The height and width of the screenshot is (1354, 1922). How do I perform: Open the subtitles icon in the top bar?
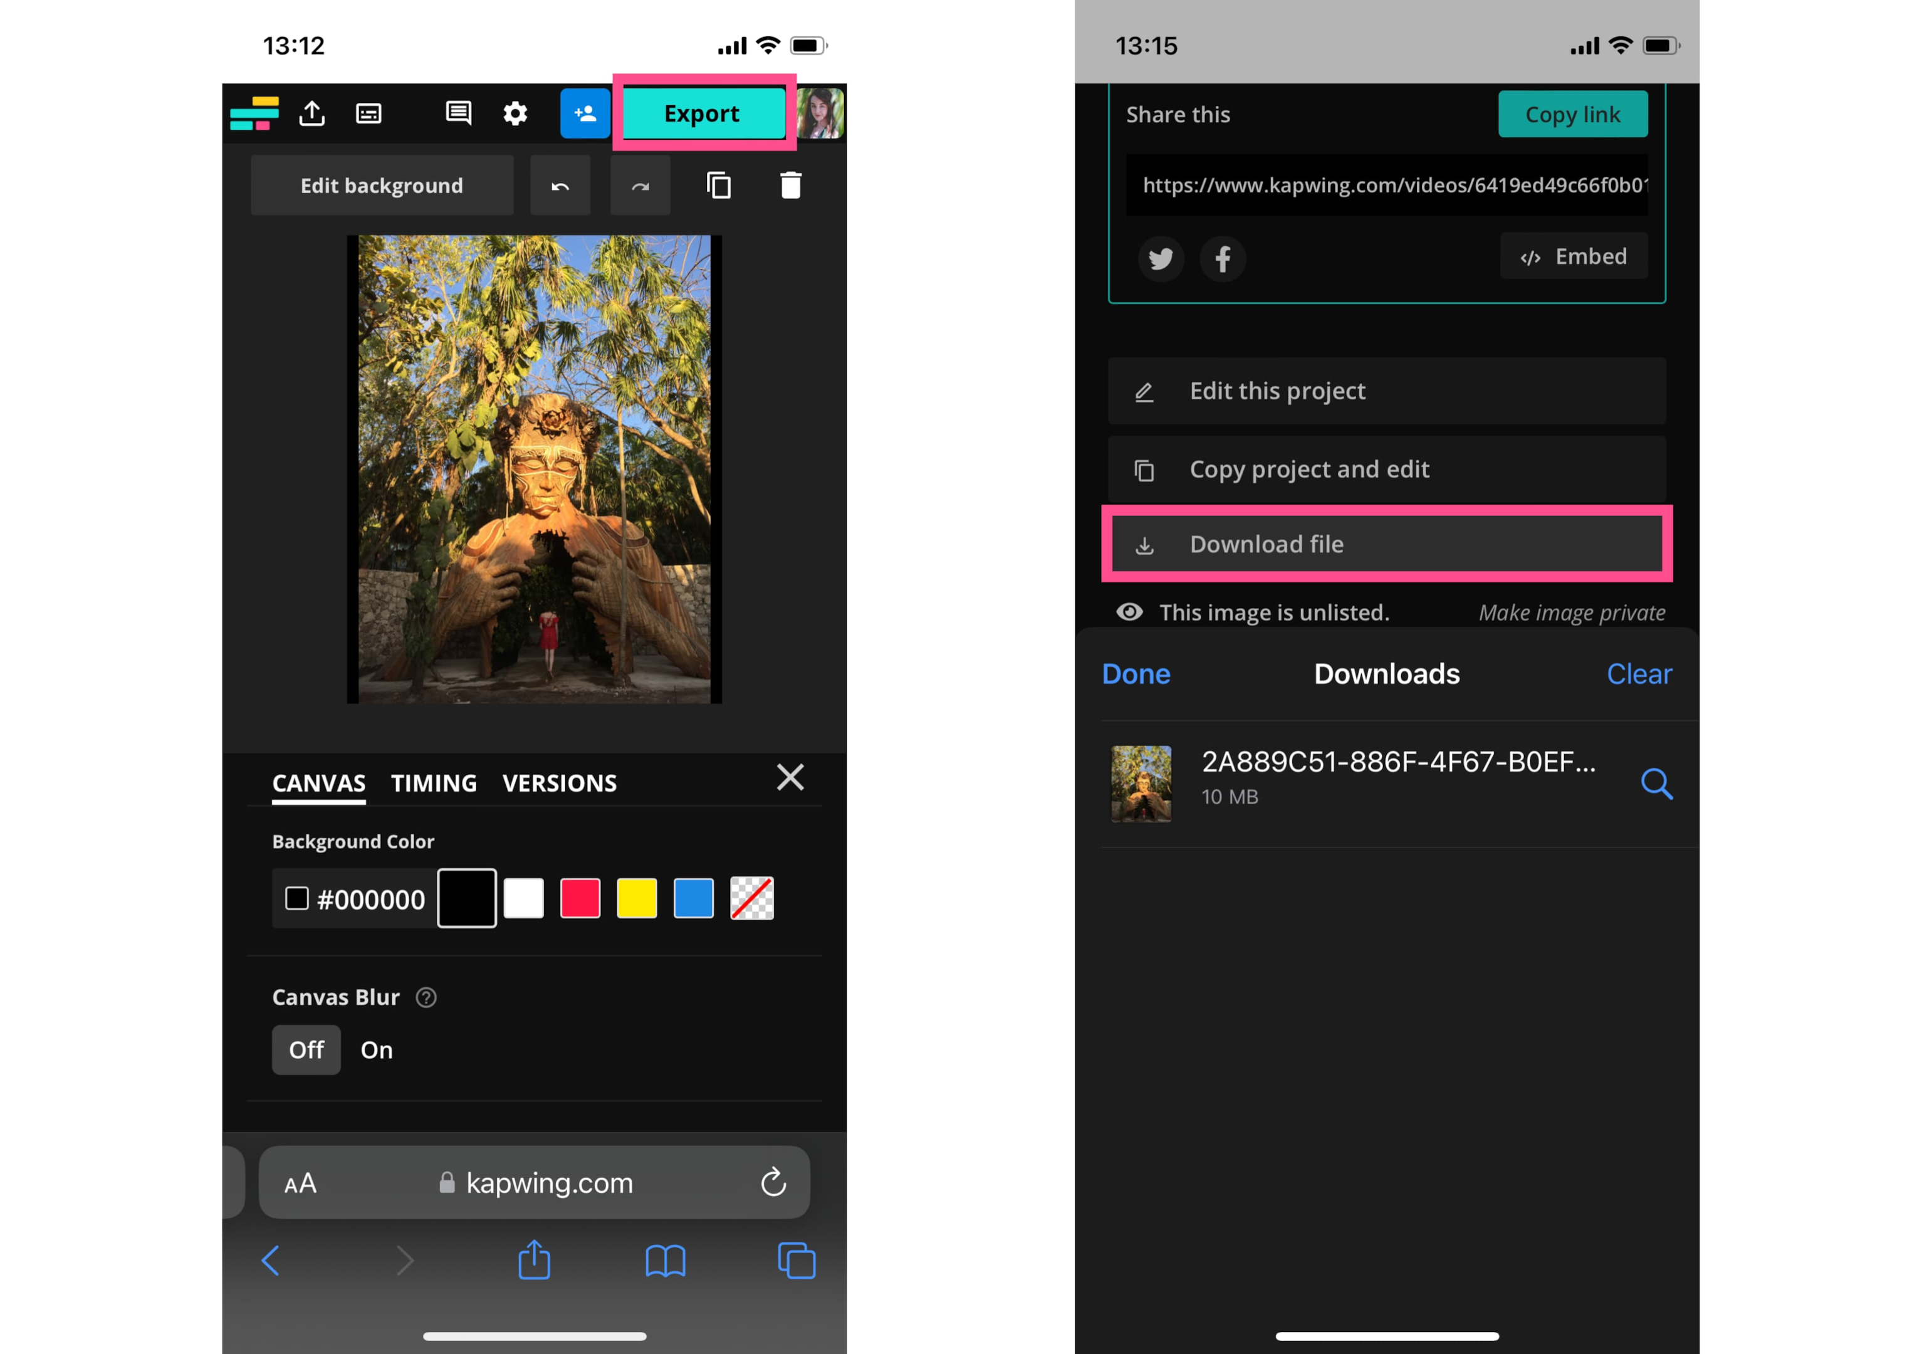coord(369,114)
